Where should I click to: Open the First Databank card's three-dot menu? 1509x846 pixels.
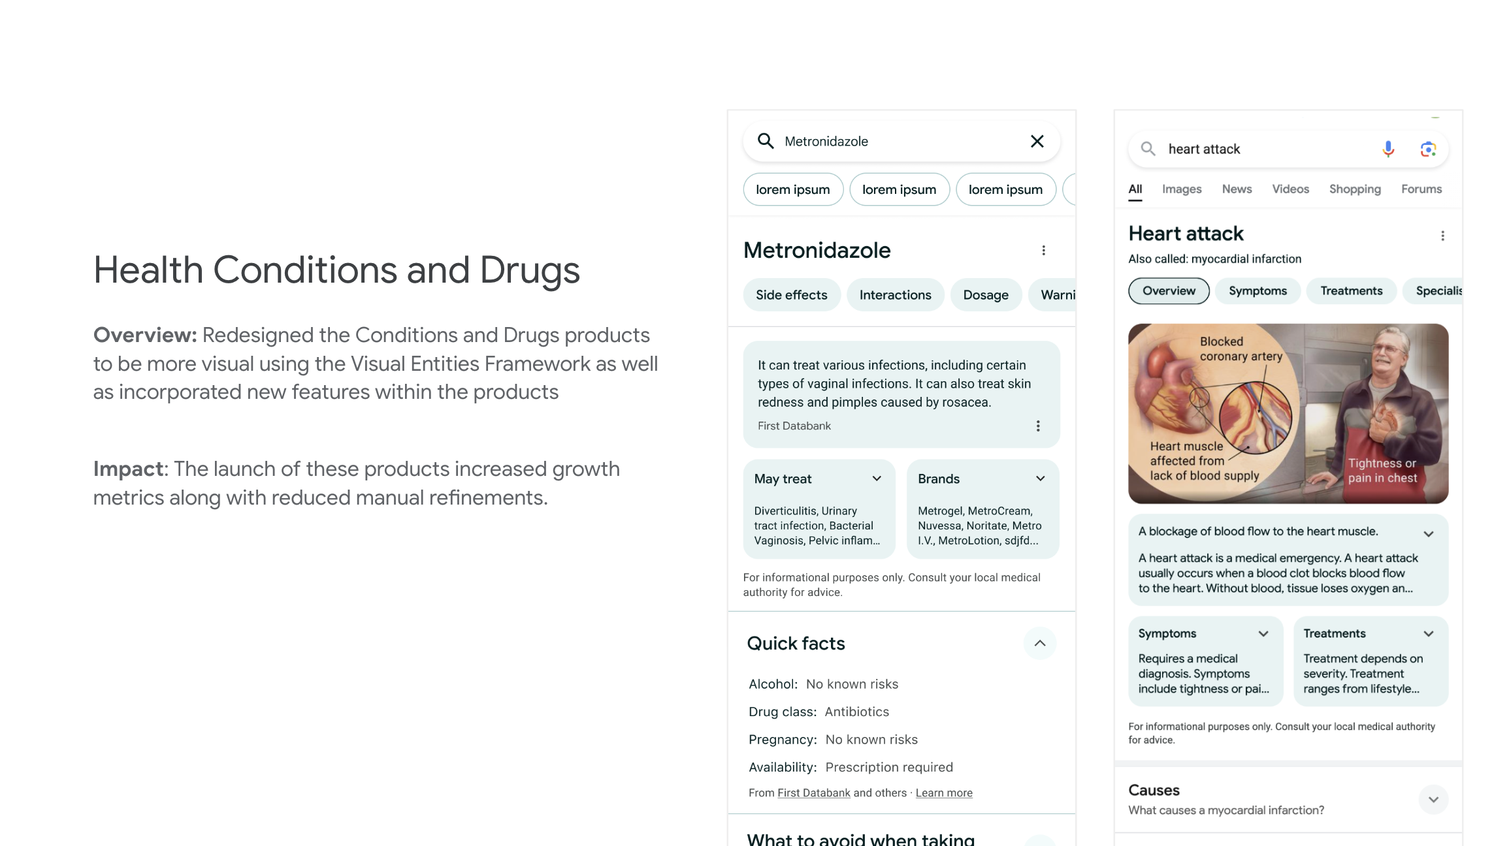coord(1037,426)
